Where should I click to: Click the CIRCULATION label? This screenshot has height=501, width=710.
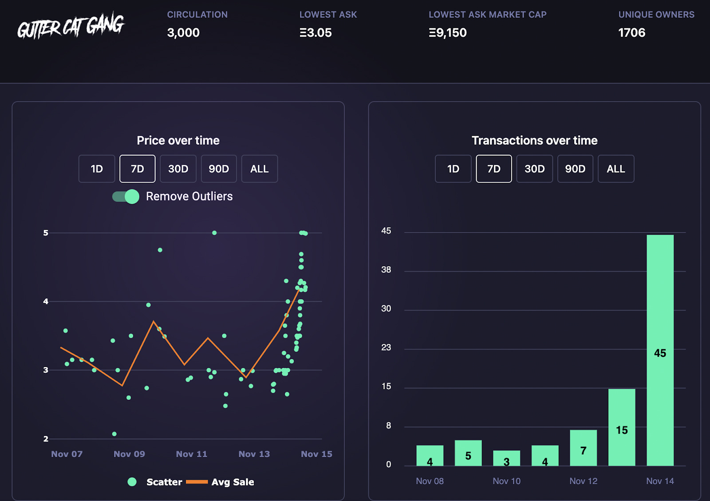pos(197,15)
